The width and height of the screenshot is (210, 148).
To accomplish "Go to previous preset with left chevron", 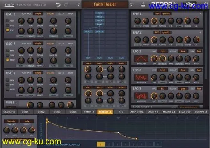I will (78, 5).
